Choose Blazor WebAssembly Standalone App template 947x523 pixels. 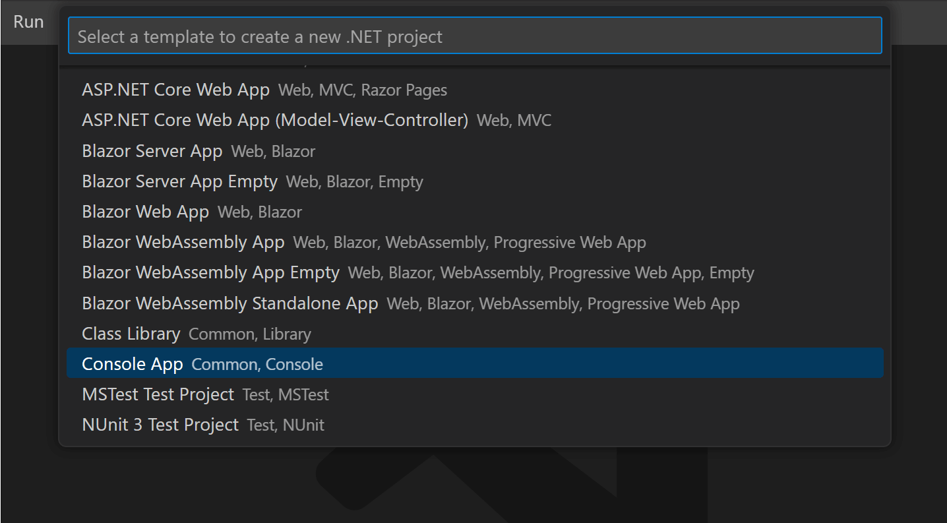click(x=475, y=302)
